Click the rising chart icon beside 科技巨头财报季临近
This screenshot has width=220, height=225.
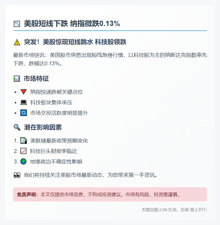click(23, 151)
